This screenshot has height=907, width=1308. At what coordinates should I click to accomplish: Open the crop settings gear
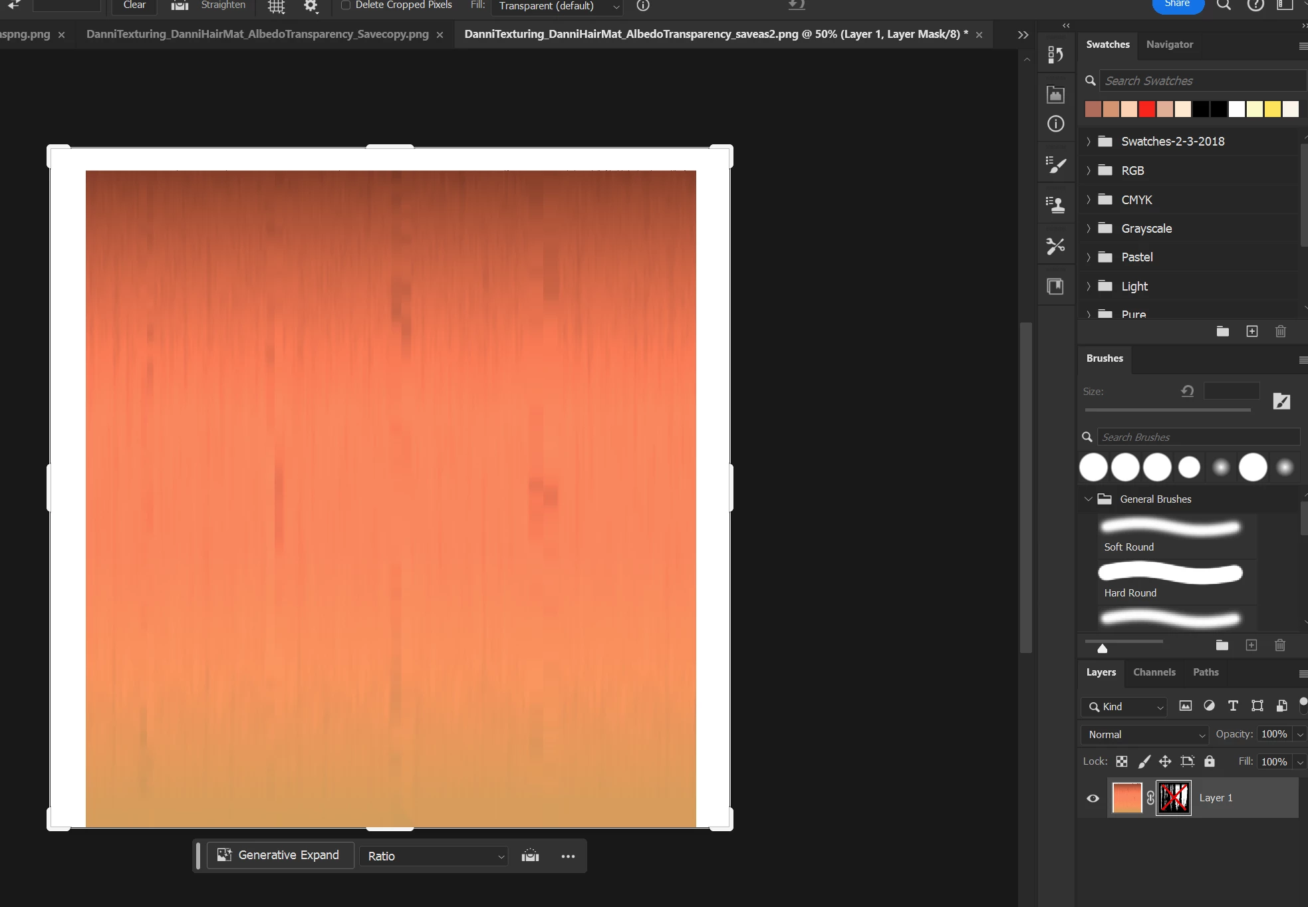(x=311, y=6)
